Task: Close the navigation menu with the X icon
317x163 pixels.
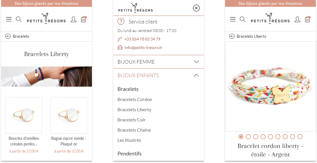Action: click(196, 8)
